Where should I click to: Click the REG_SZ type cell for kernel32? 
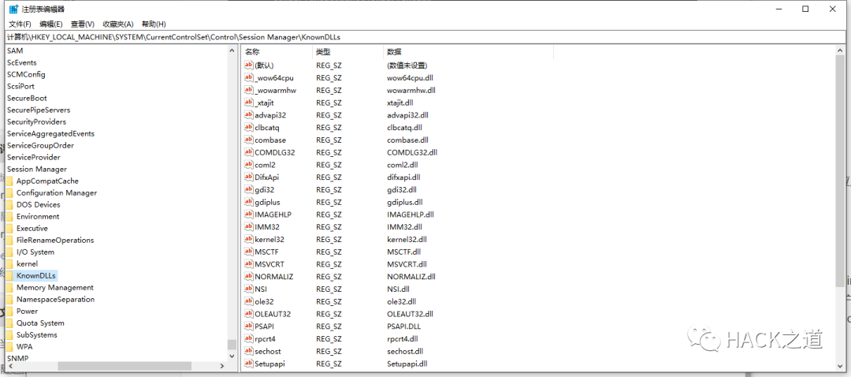coord(329,239)
